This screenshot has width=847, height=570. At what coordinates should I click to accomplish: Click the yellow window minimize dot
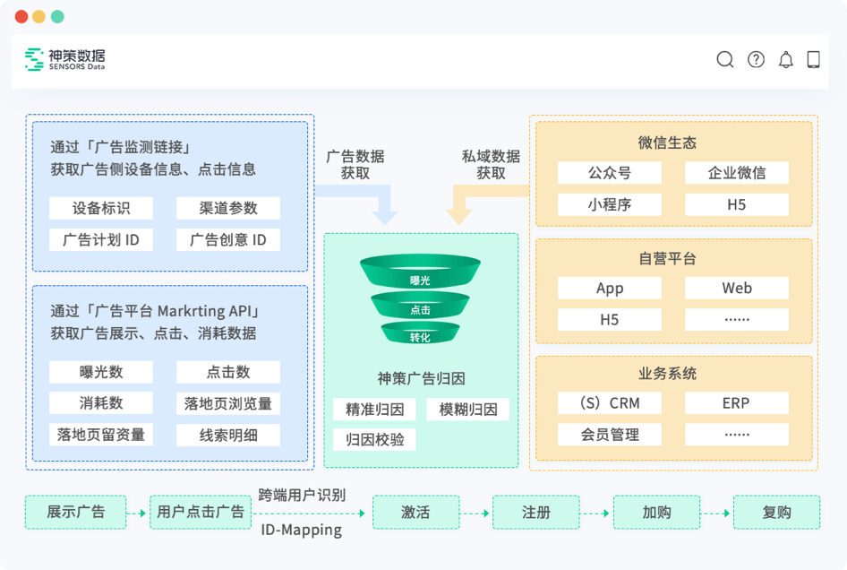[38, 17]
